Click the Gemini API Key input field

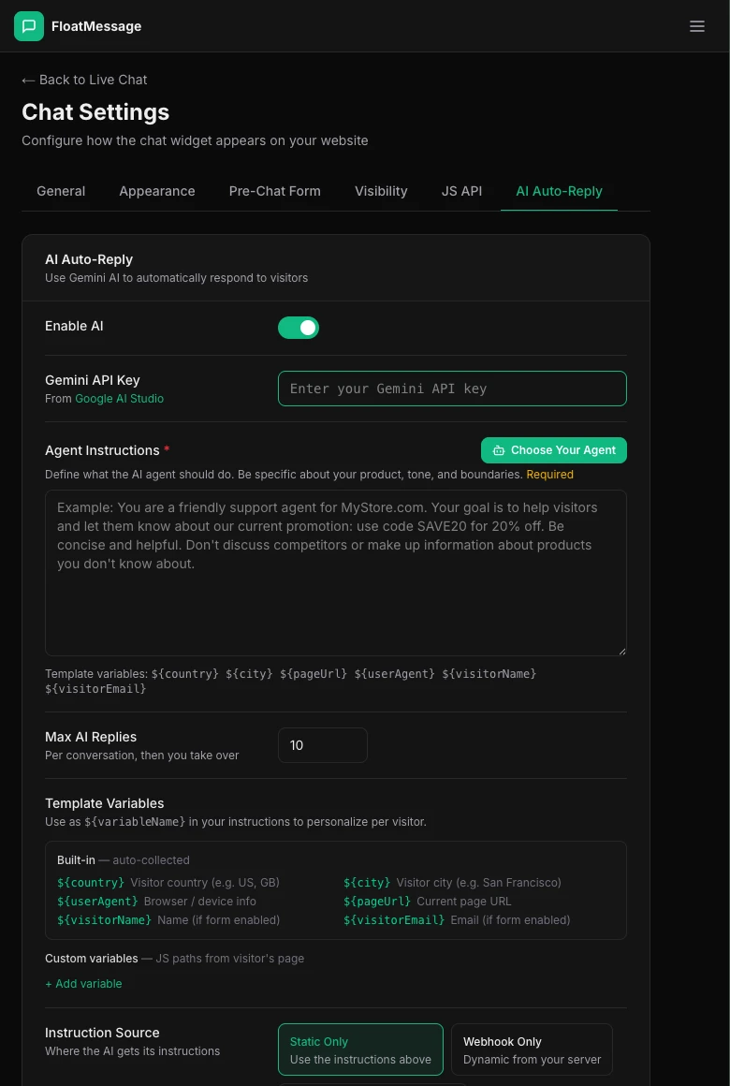tap(452, 388)
